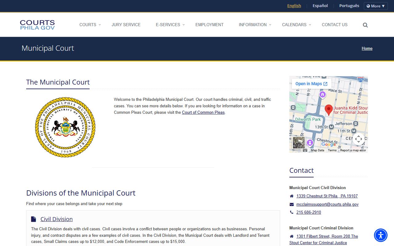The image size is (394, 246).
Task: Open the 1301 Filbert Street address link
Action: [x=324, y=240]
